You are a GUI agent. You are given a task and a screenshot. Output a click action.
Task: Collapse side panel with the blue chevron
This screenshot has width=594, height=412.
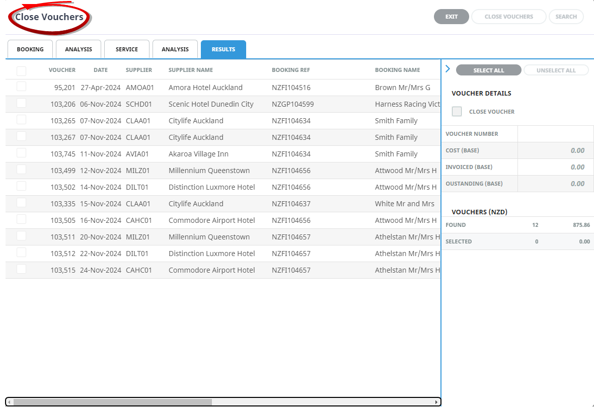tap(448, 69)
